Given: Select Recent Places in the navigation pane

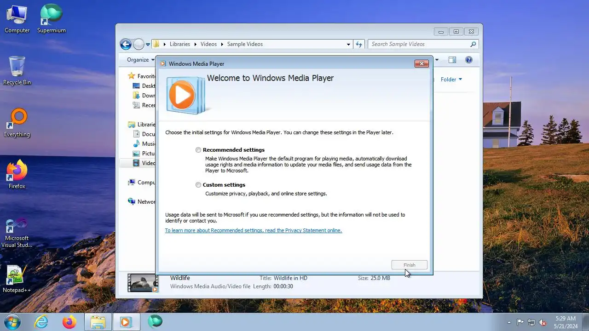Looking at the screenshot, I should [x=144, y=105].
